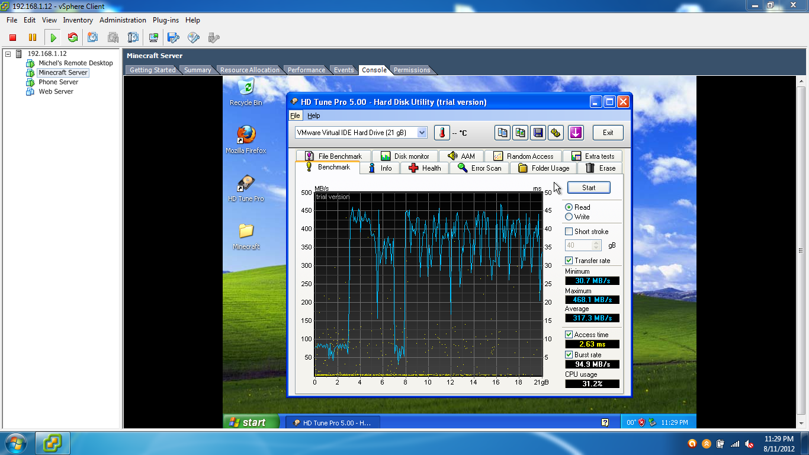Click the floppy drive connection toolbar icon
Image resolution: width=809 pixels, height=455 pixels.
(x=174, y=37)
